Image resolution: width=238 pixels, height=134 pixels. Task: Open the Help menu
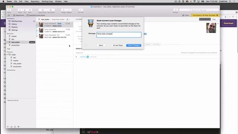[x=65, y=1]
